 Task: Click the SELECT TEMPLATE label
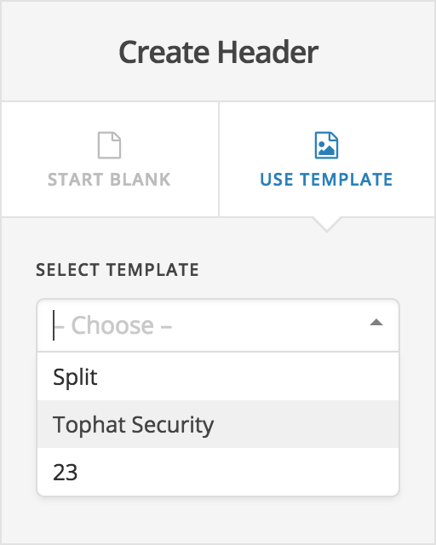click(118, 270)
